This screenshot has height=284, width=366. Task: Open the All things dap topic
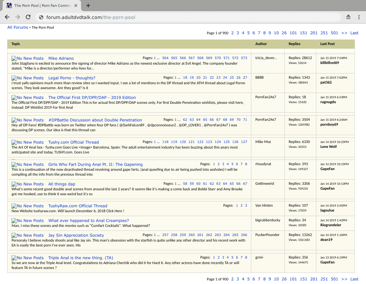pos(62,184)
